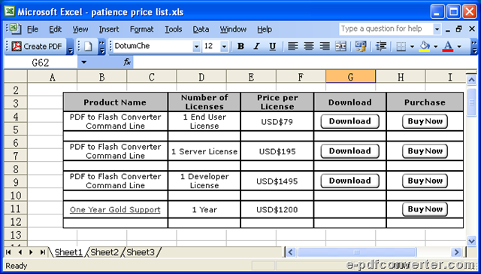Click horizontal scrollbar left arrow
The image size is (481, 274).
[x=291, y=252]
